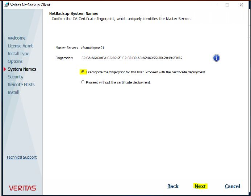Select "I recognize the fingerprint" radio option
The width and height of the screenshot is (251, 196).
83,72
